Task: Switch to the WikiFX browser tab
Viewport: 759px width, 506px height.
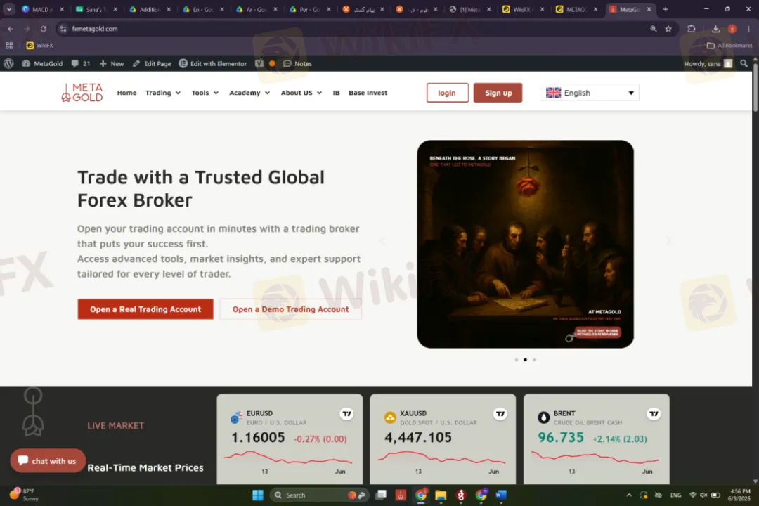Action: pos(521,9)
